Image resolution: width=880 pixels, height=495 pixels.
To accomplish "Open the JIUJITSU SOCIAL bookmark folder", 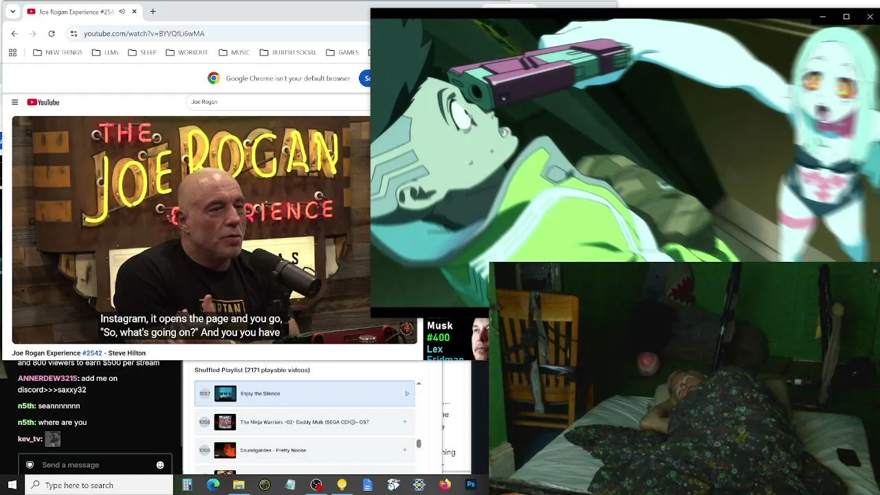I will (288, 52).
